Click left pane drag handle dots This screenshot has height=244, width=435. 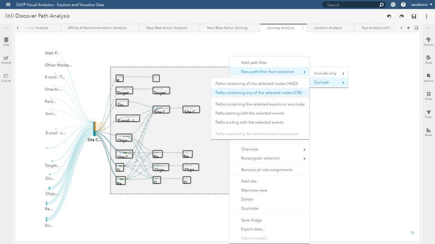tap(6, 28)
